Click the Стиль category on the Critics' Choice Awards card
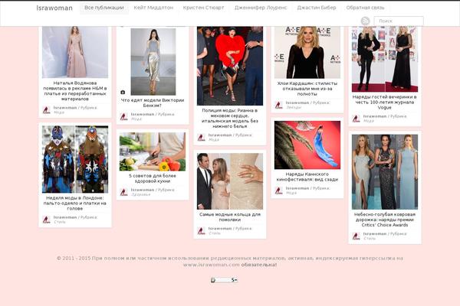 point(370,239)
